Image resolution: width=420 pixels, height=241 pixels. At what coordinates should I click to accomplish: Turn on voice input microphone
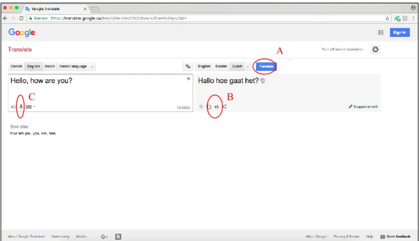(x=21, y=107)
